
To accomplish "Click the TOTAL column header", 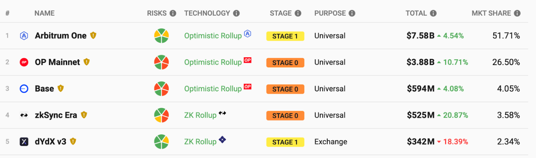I will pos(416,14).
